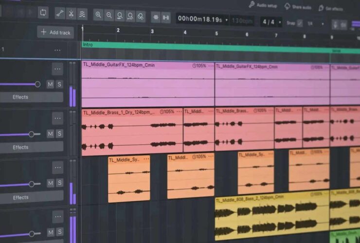Viewport: 360px width, 243px height.
Task: Click Get effects at top right
Action: click(331, 8)
